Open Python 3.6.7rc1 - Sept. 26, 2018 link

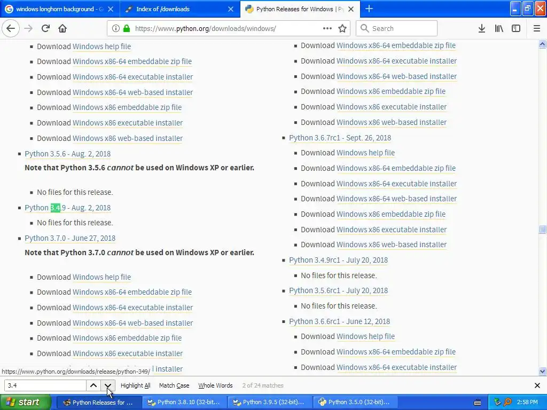point(340,138)
